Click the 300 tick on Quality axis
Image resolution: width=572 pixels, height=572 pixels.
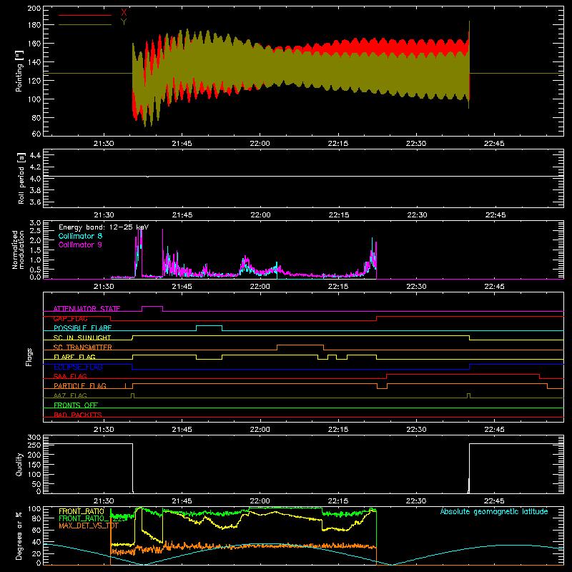click(34, 438)
